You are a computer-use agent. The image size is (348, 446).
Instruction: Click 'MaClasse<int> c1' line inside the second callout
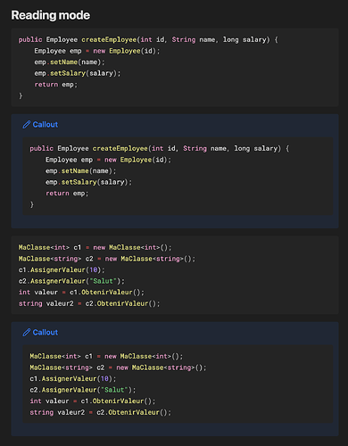click(106, 356)
